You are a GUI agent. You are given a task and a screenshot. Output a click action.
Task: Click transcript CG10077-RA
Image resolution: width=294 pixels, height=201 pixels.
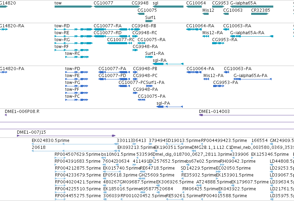point(112,29)
